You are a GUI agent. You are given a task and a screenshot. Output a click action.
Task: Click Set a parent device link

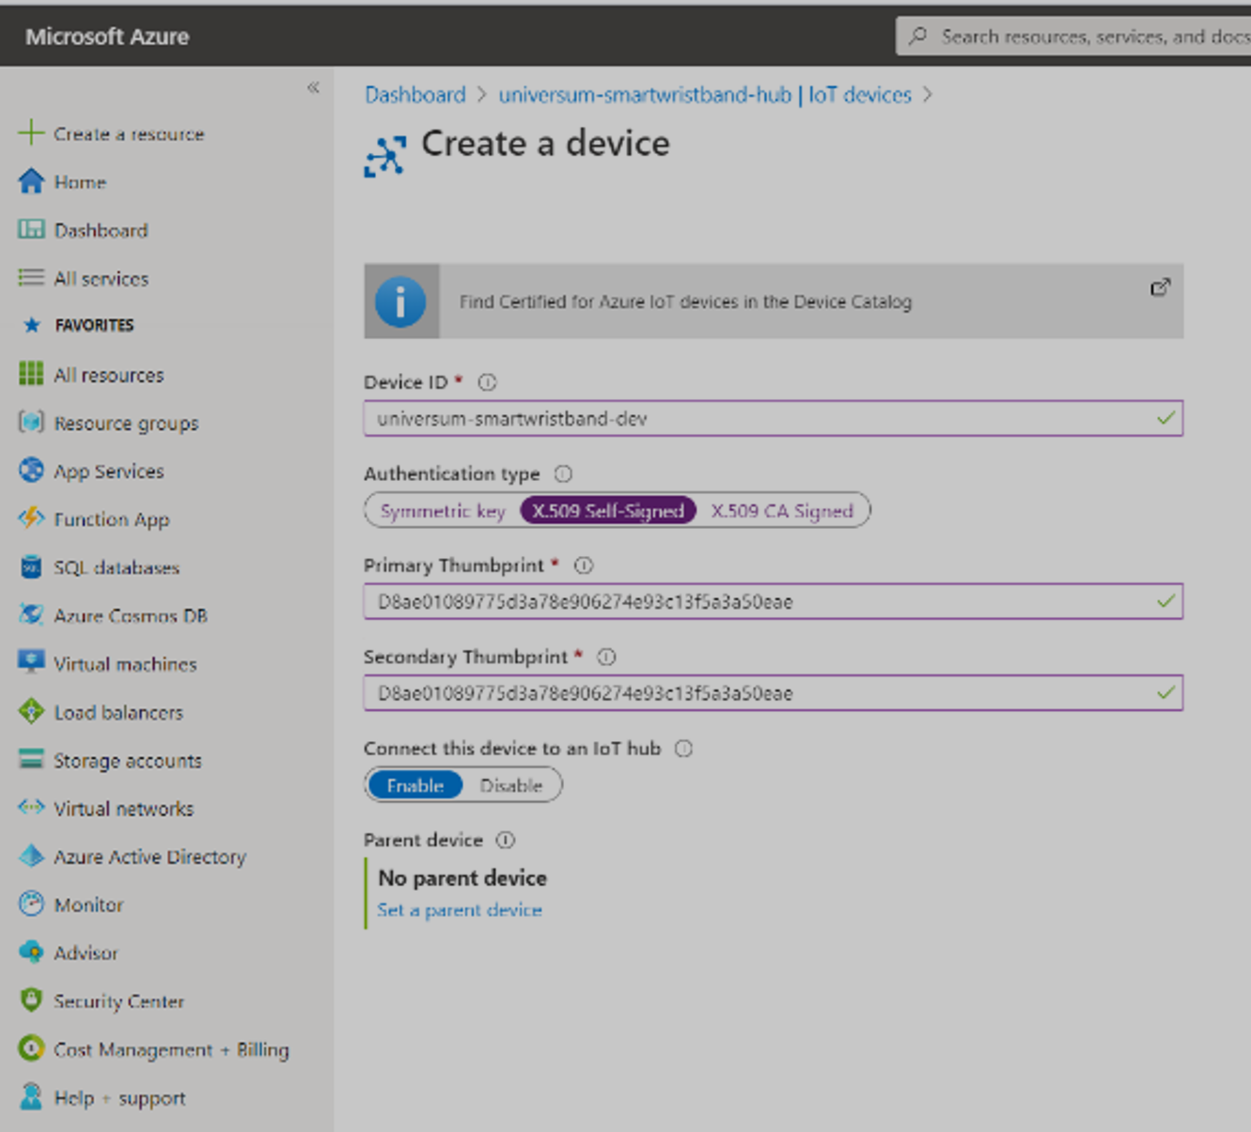[459, 909]
